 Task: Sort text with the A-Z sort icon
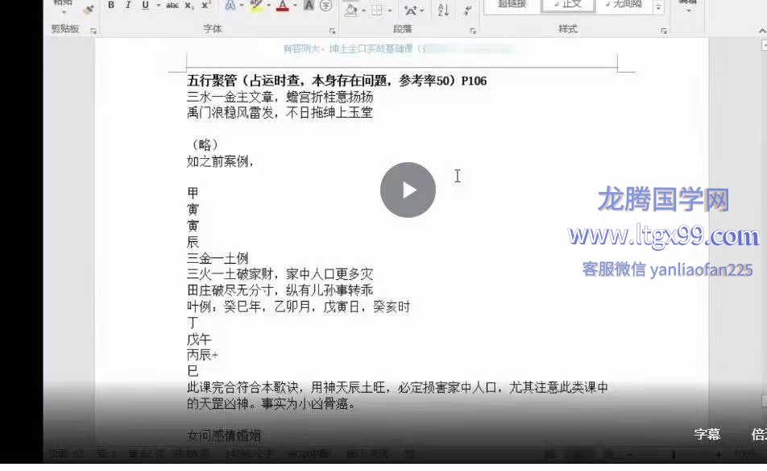click(443, 10)
